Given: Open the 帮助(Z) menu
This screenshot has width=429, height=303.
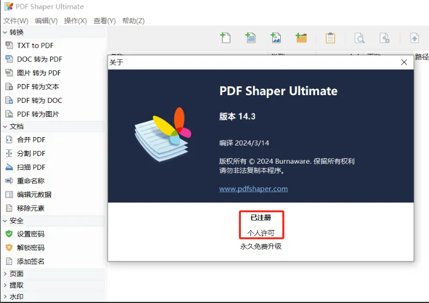Looking at the screenshot, I should click(x=133, y=21).
